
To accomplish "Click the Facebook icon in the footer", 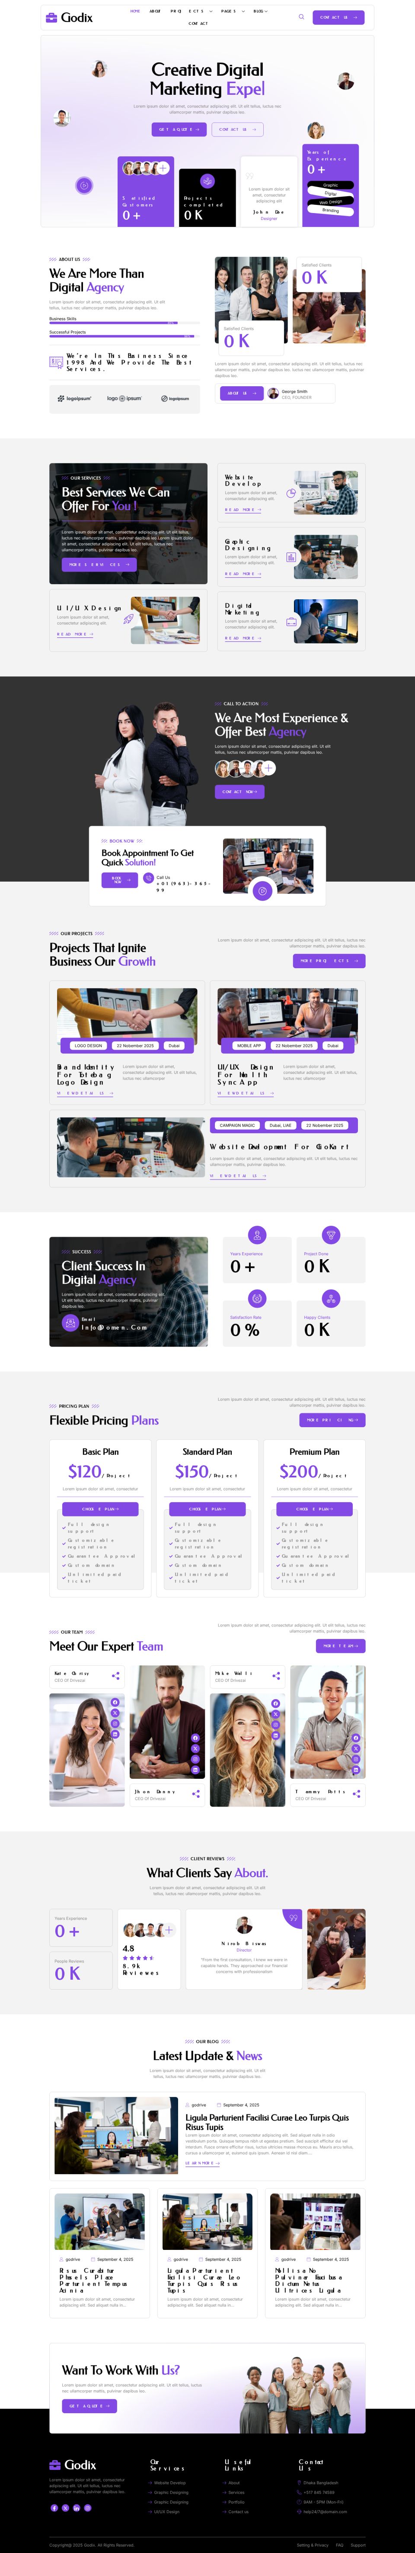I will pos(54,2508).
